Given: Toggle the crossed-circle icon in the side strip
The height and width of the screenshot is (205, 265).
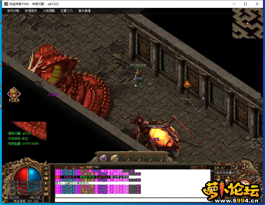Looking at the screenshot, I should click(x=46, y=189).
